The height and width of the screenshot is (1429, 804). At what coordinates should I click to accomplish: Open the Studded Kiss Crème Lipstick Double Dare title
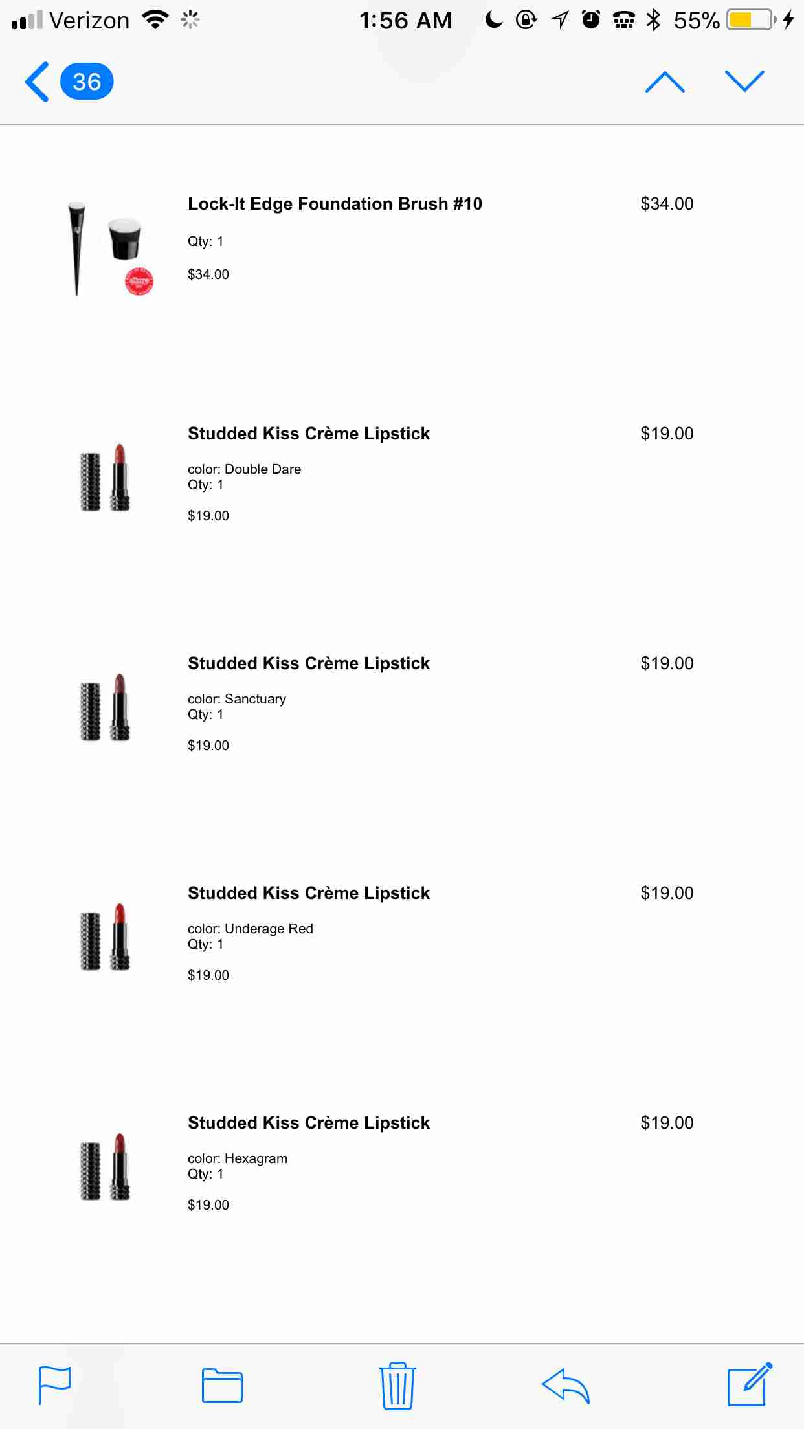pyautogui.click(x=309, y=434)
